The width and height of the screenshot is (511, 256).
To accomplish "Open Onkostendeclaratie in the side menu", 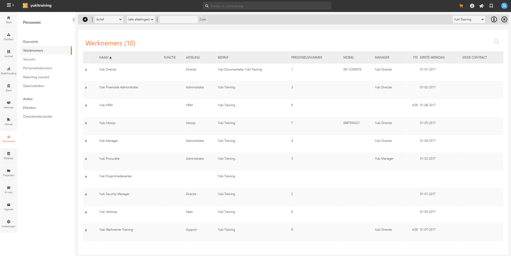I will pyautogui.click(x=38, y=117).
